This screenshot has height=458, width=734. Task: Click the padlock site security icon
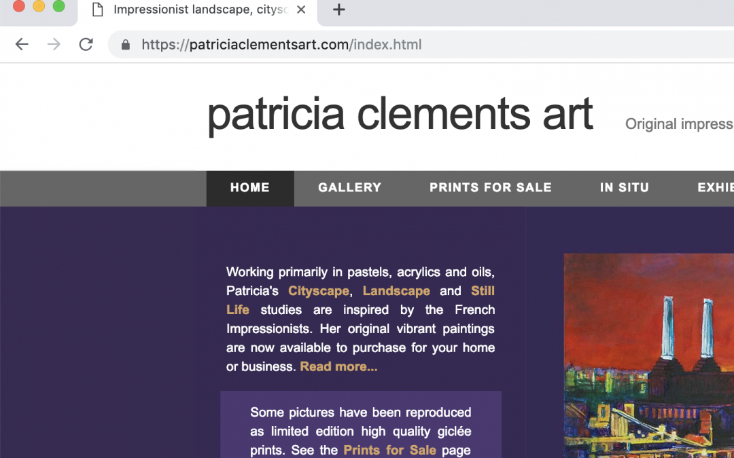pos(126,45)
